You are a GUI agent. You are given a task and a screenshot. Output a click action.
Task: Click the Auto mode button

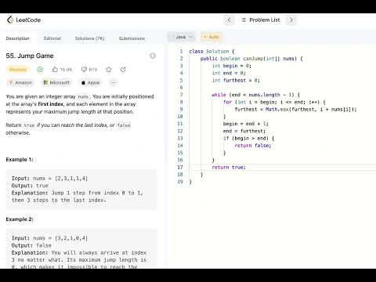pos(211,37)
